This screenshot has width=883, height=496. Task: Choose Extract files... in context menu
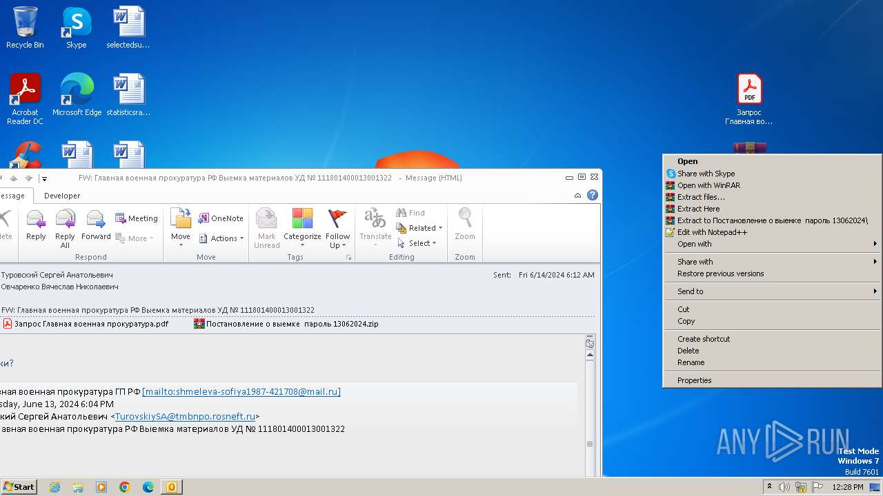pos(772,197)
